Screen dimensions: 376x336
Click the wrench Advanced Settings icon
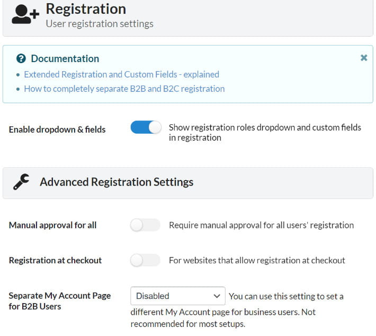[21, 182]
